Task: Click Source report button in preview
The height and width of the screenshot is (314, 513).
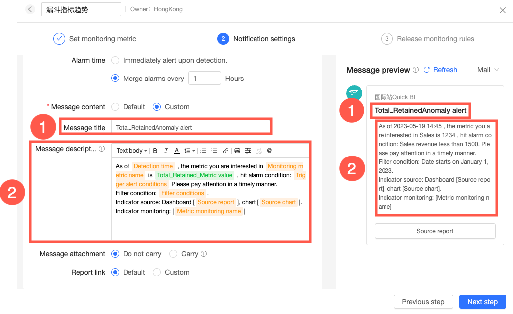Action: click(435, 231)
